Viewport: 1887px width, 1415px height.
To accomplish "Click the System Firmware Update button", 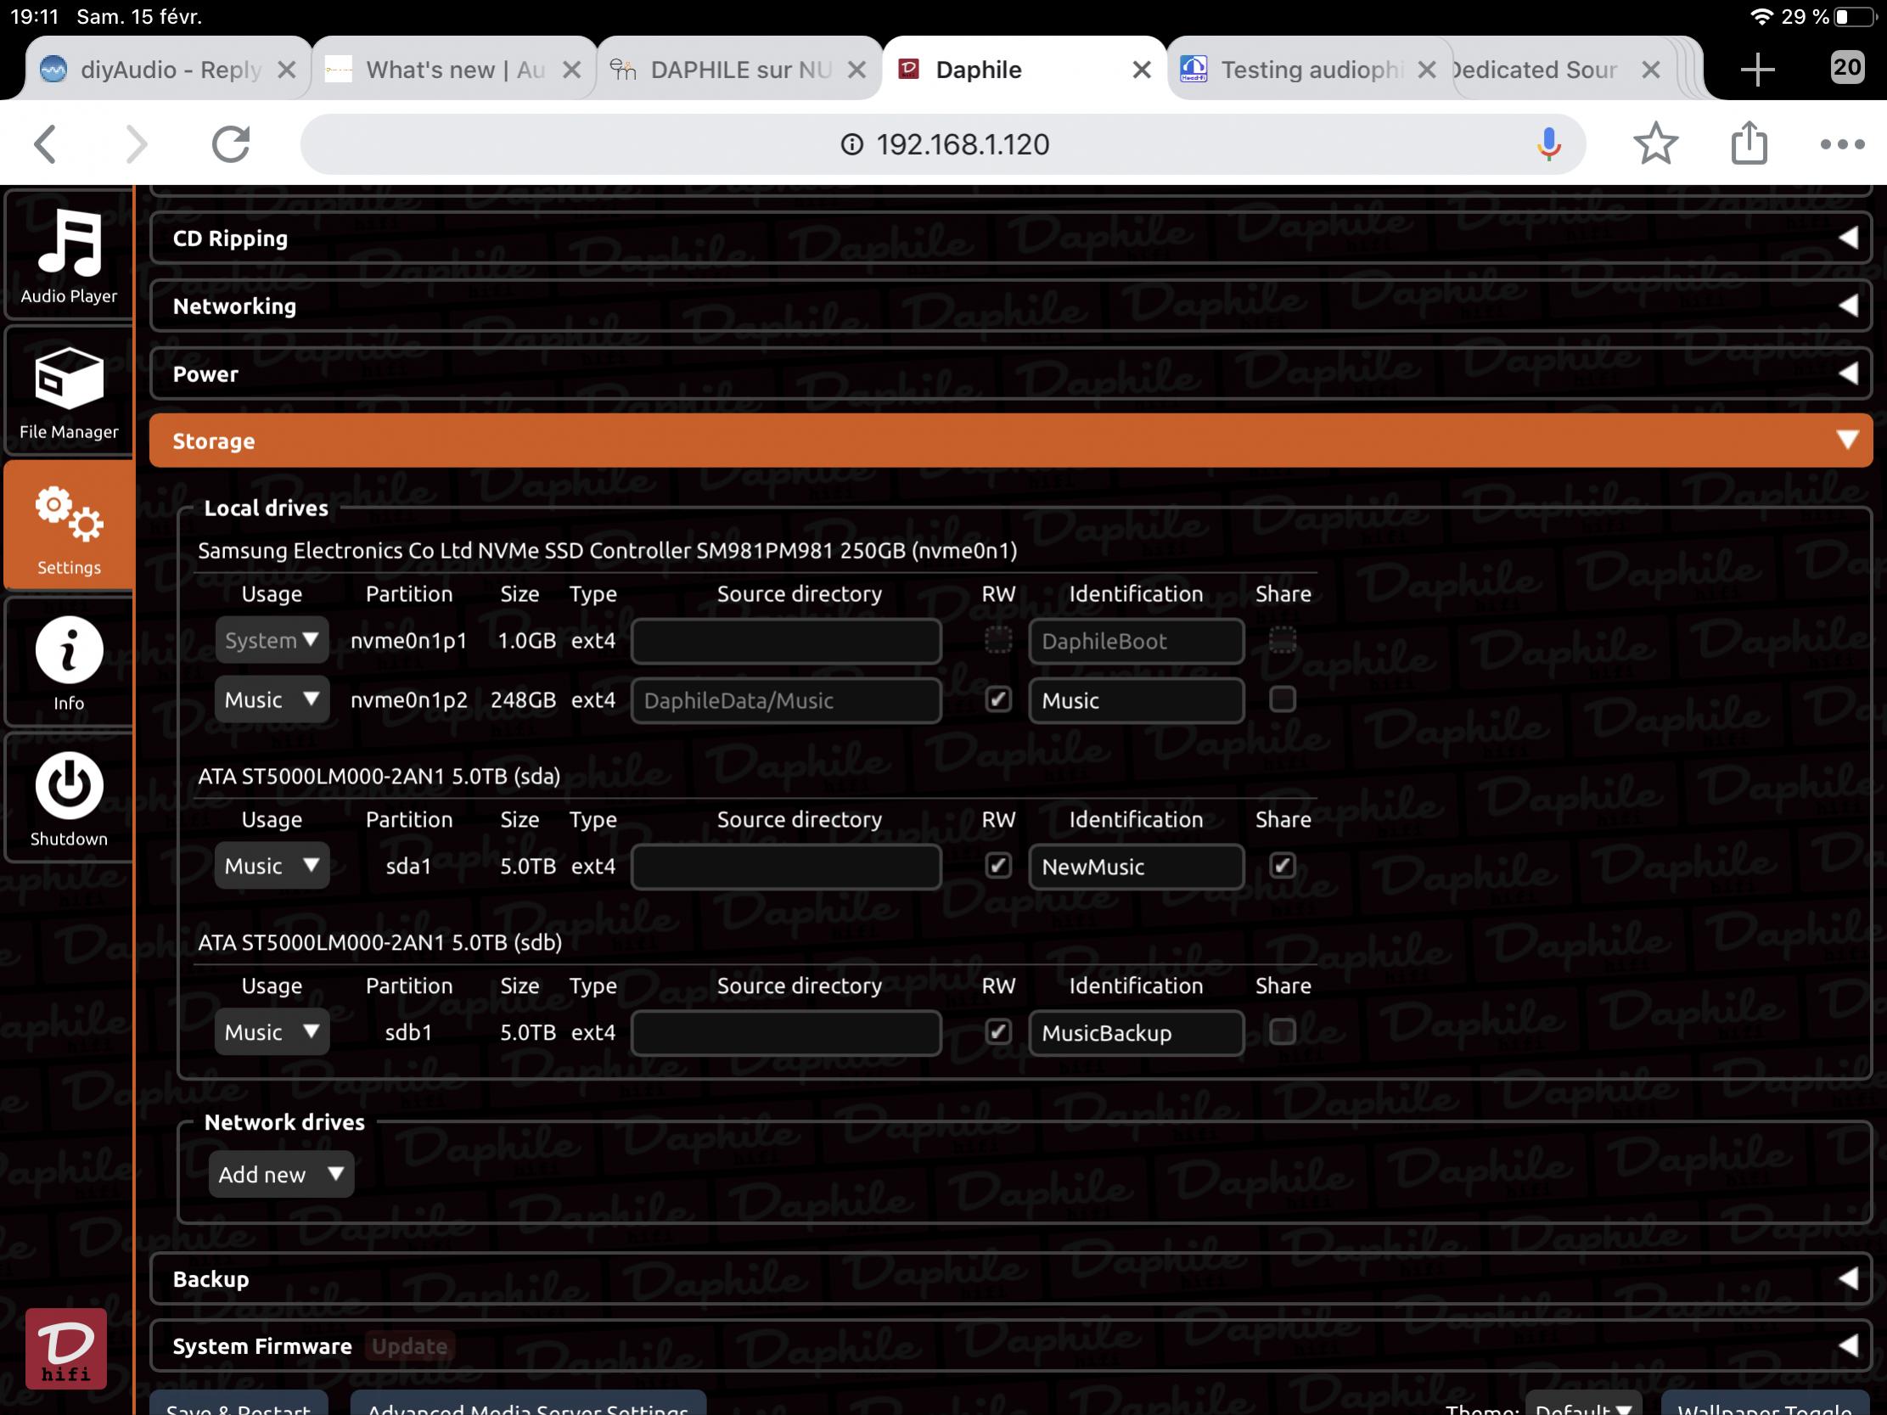I will point(409,1346).
